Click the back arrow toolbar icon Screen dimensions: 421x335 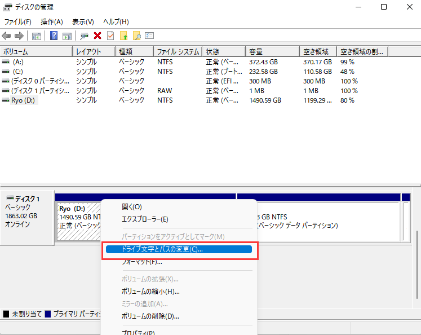7,36
